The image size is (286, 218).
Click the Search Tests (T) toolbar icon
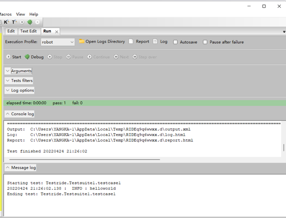pos(14,22)
